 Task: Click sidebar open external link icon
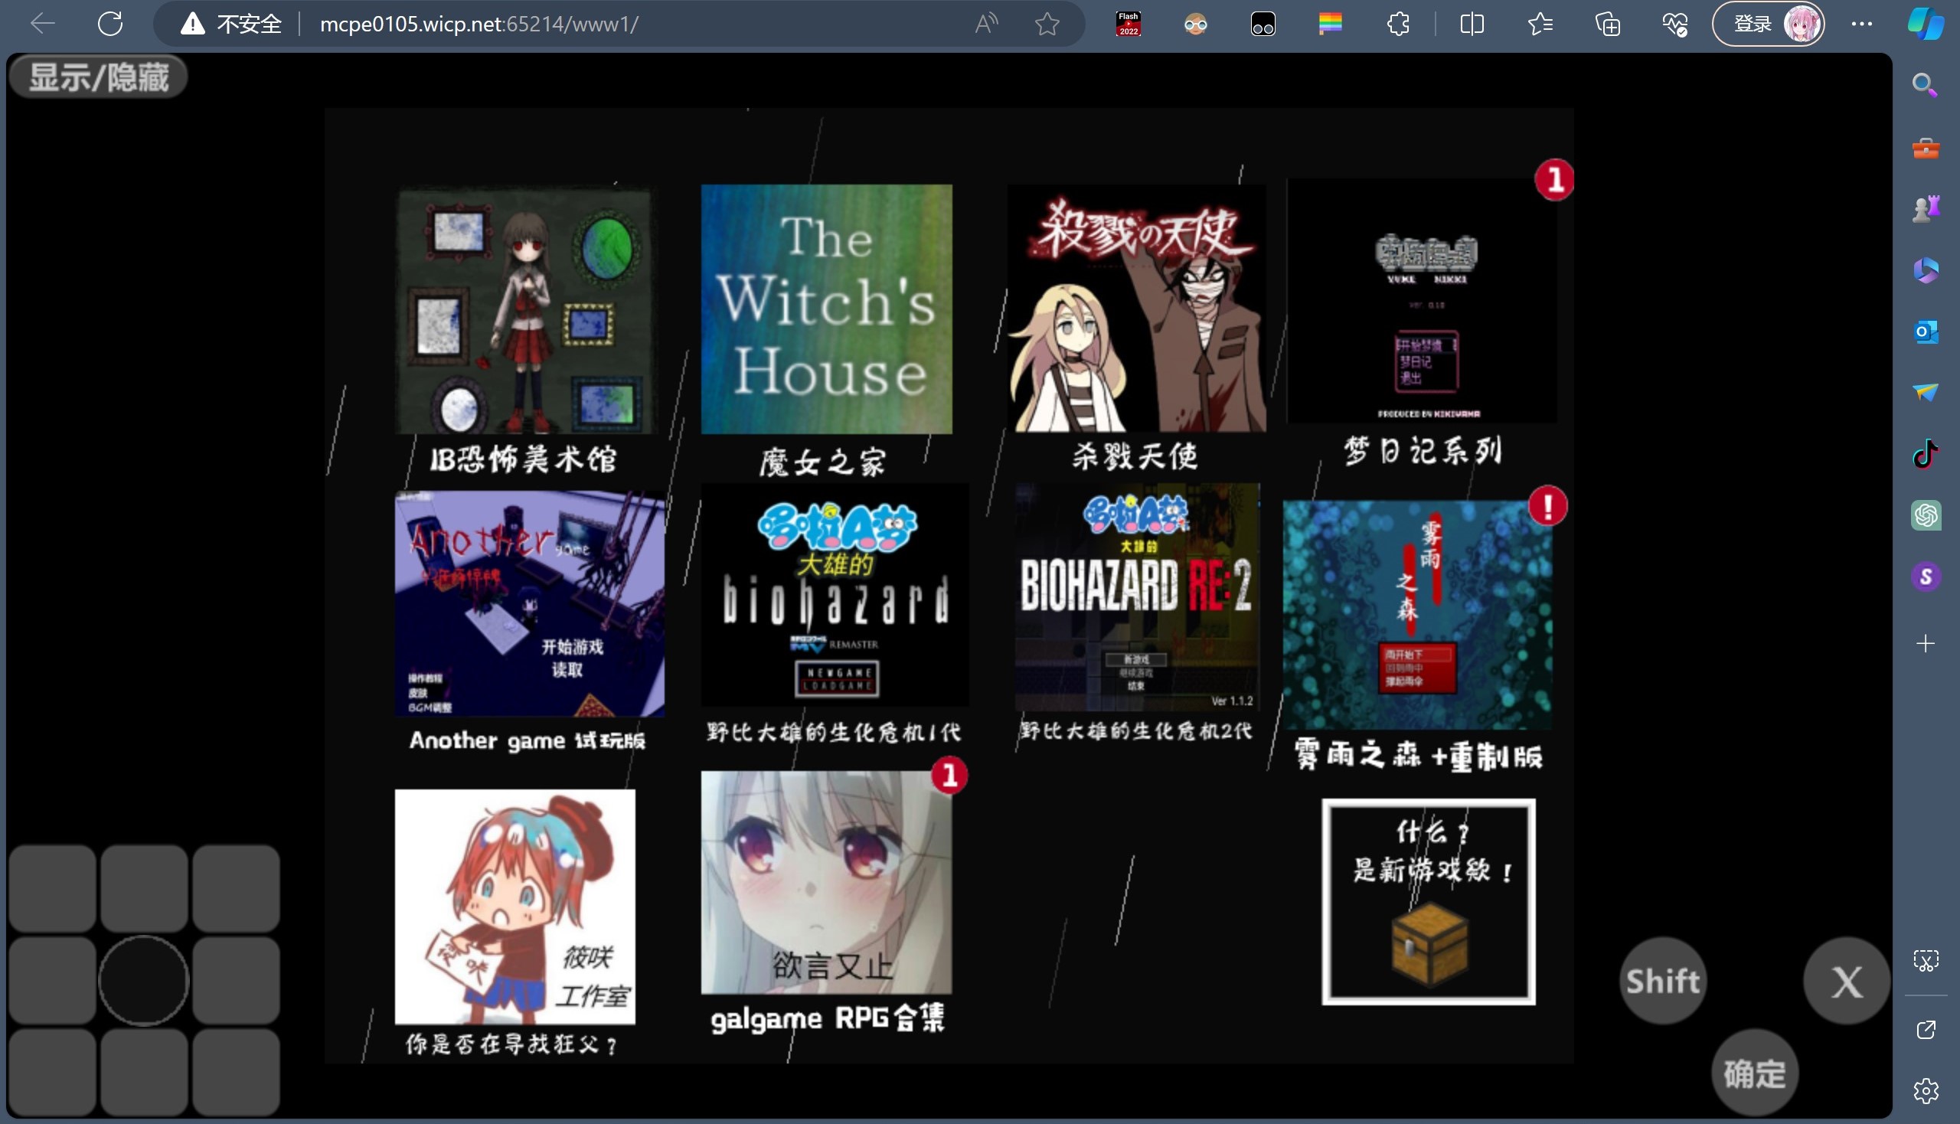[x=1926, y=1030]
